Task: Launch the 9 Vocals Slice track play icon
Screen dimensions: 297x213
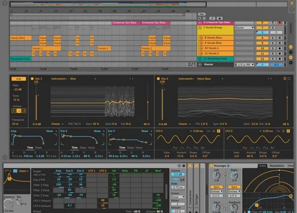Action: pyautogui.click(x=201, y=43)
